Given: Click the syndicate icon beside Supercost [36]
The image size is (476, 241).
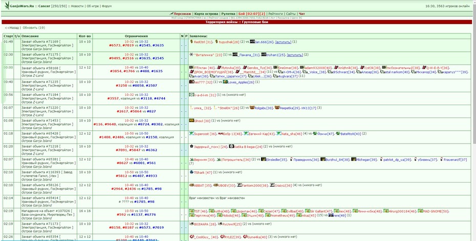Looking at the screenshot, I should pos(191,133).
